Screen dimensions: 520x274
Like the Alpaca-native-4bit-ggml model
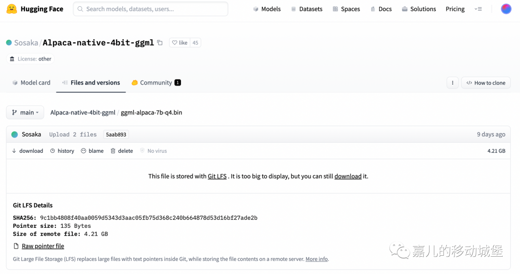180,43
